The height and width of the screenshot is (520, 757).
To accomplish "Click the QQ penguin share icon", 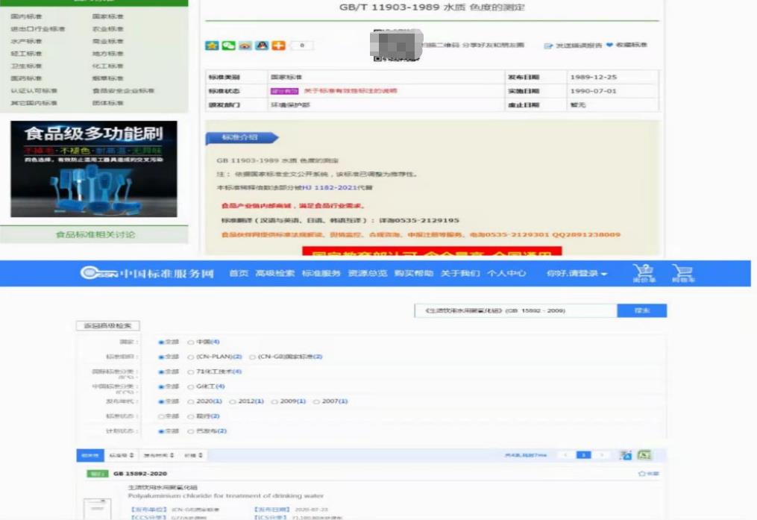I will point(262,46).
